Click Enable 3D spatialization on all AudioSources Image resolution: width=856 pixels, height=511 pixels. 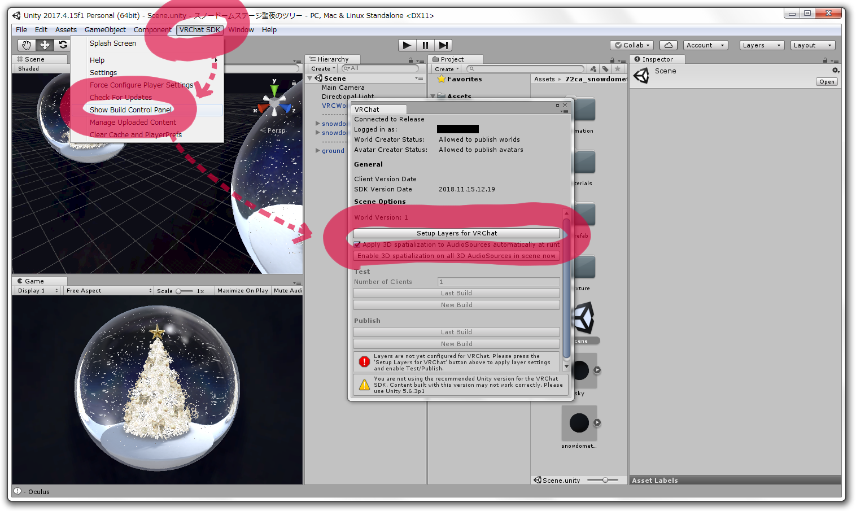456,256
